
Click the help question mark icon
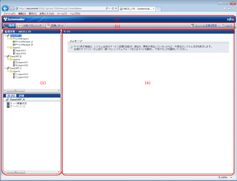222,26
